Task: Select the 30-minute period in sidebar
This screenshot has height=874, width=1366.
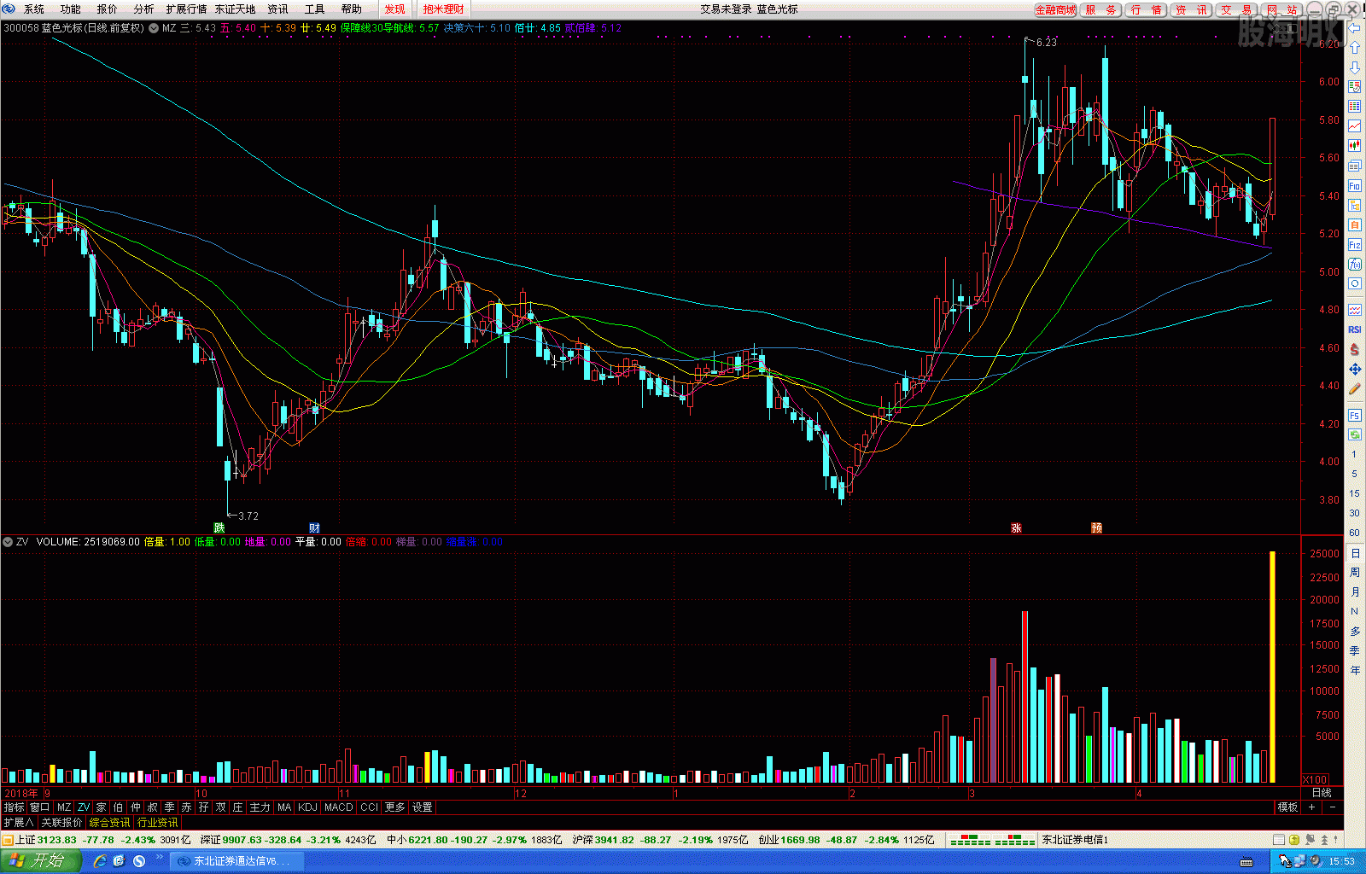Action: [x=1355, y=513]
